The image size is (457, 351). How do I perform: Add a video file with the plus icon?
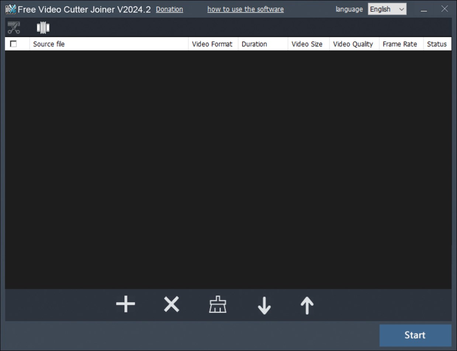(125, 304)
